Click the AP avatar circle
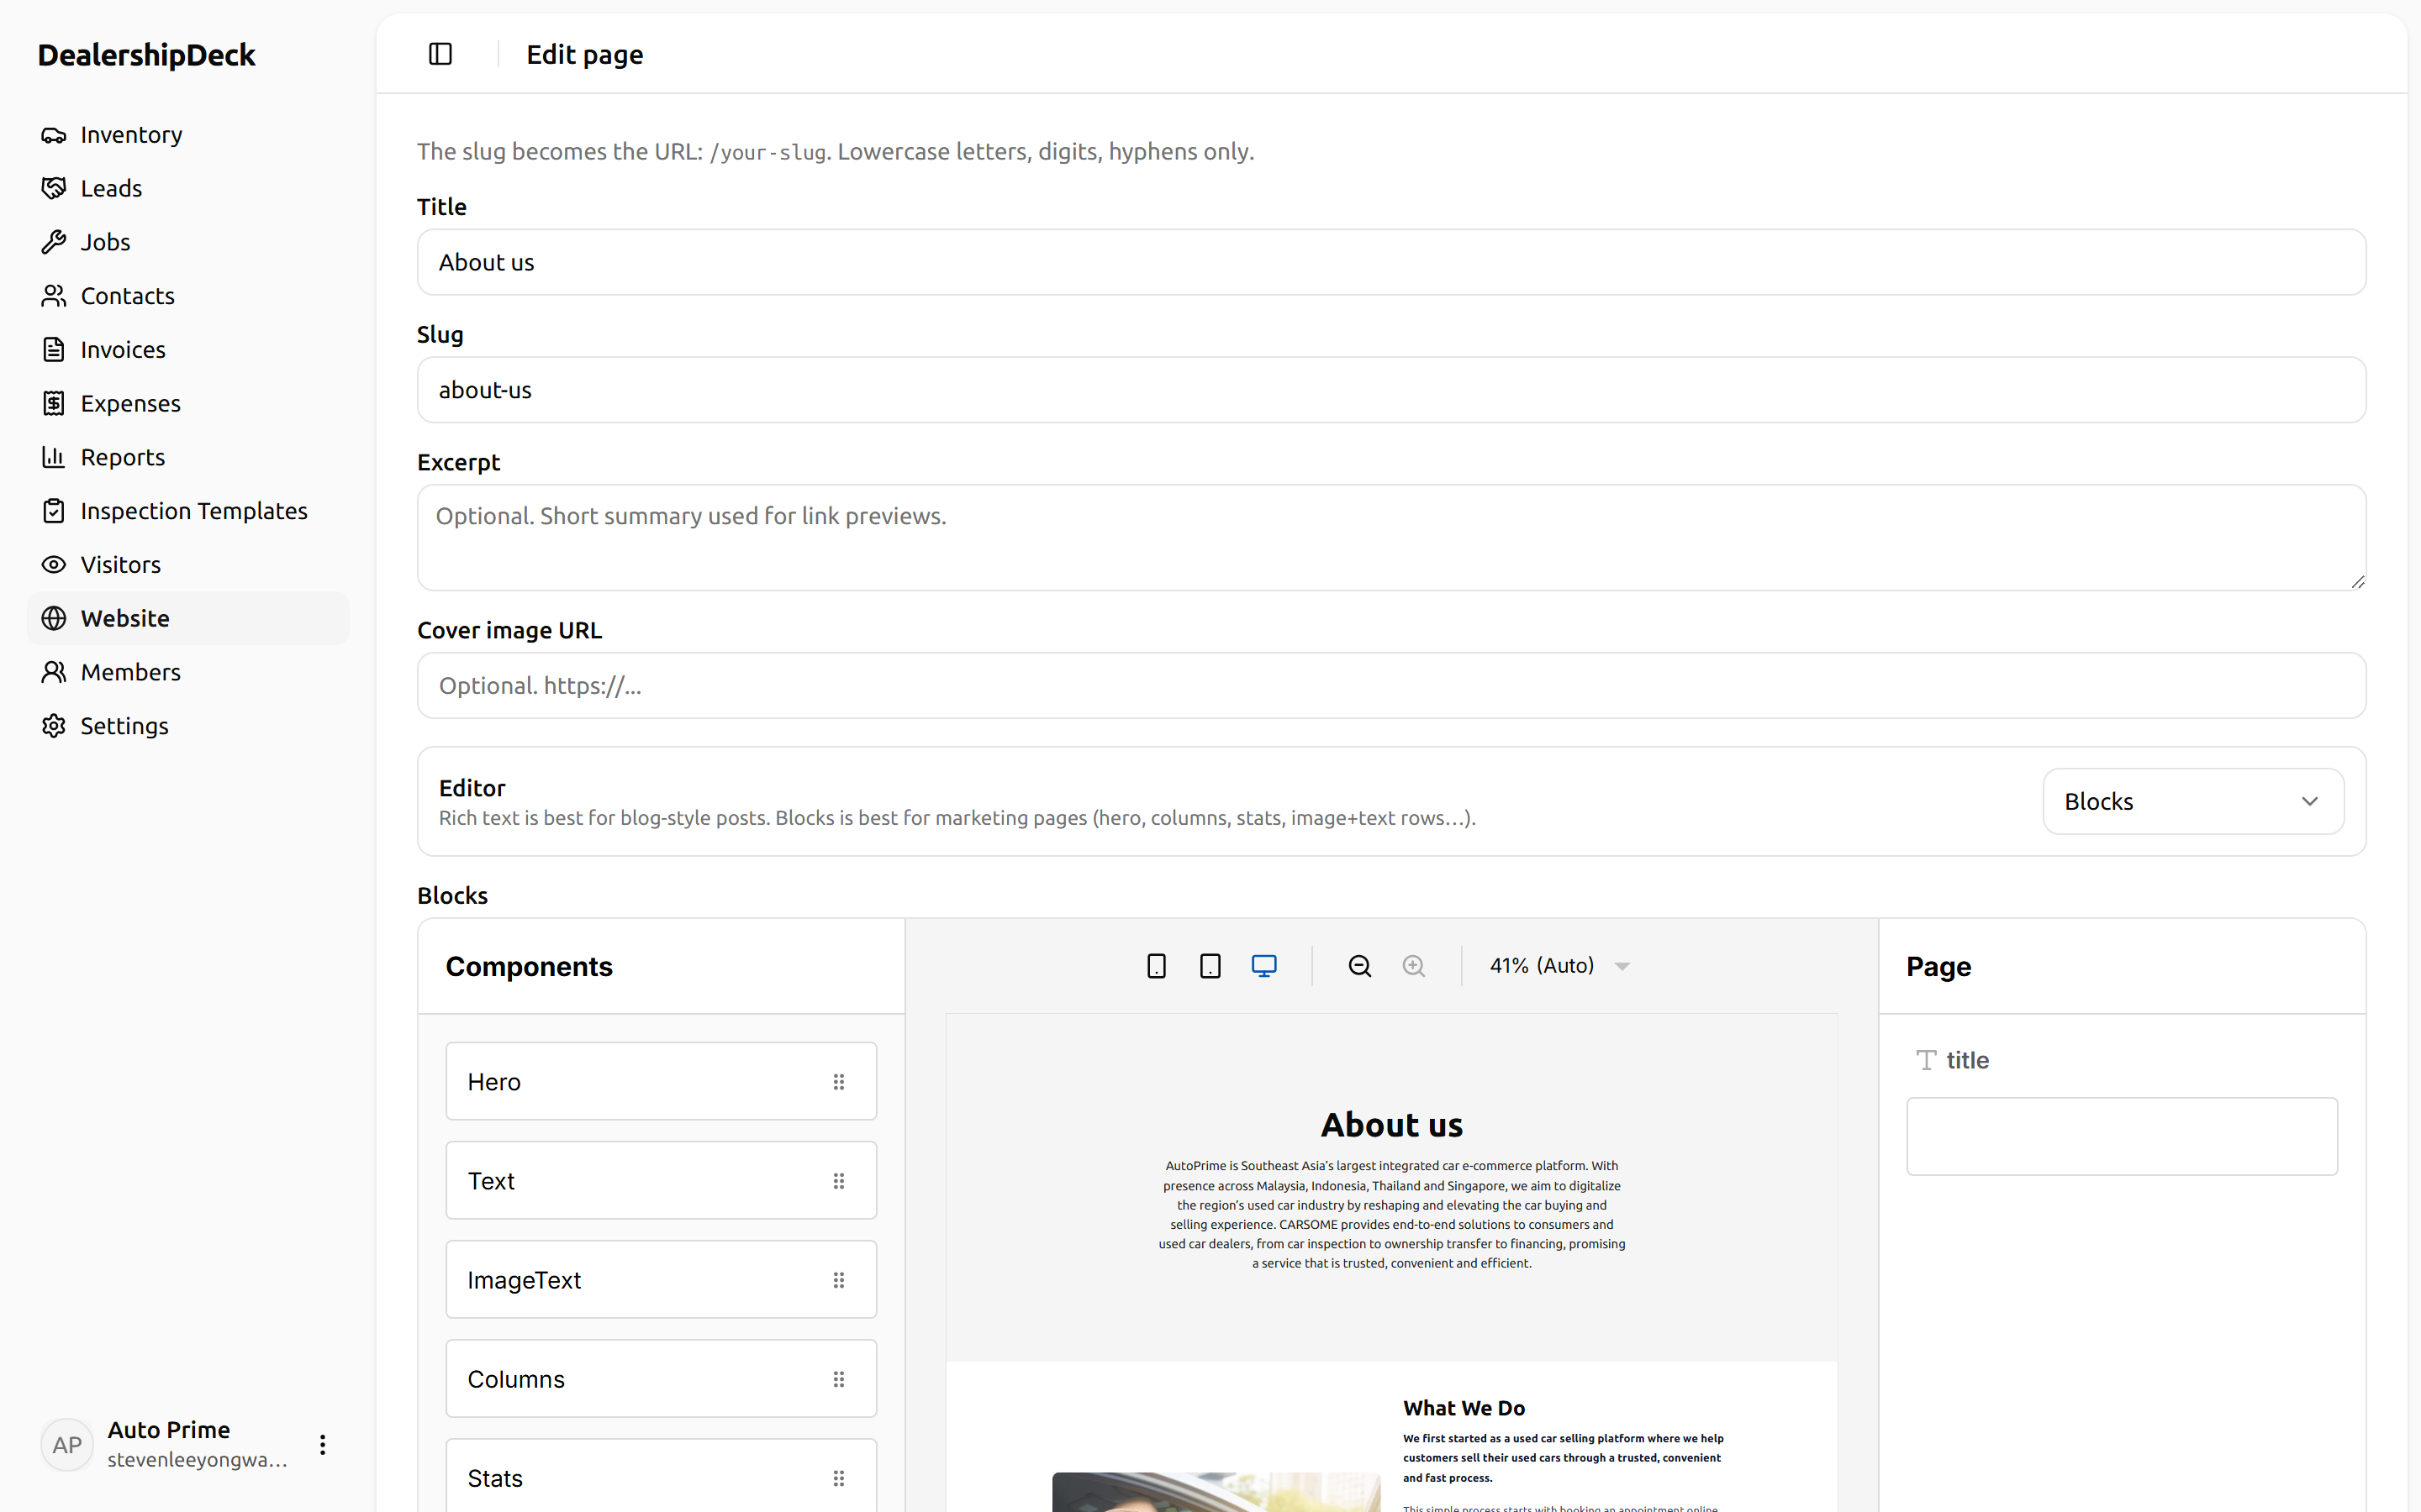This screenshot has width=2421, height=1512. pyautogui.click(x=67, y=1445)
